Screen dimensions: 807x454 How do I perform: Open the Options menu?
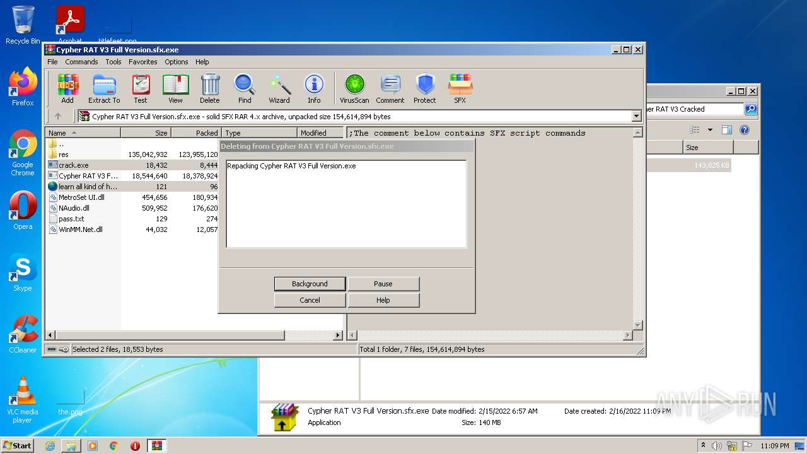point(177,62)
